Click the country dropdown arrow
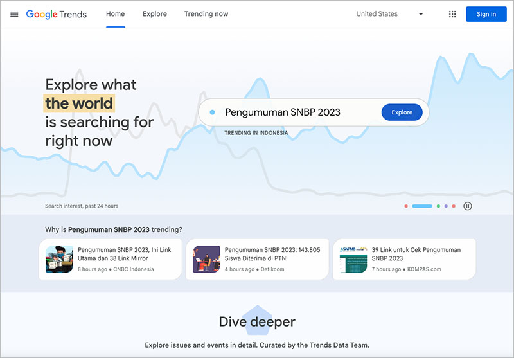The image size is (514, 358). tap(421, 14)
